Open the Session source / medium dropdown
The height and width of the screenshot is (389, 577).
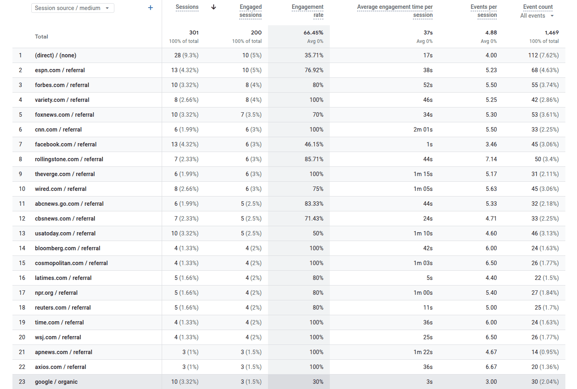tap(73, 8)
